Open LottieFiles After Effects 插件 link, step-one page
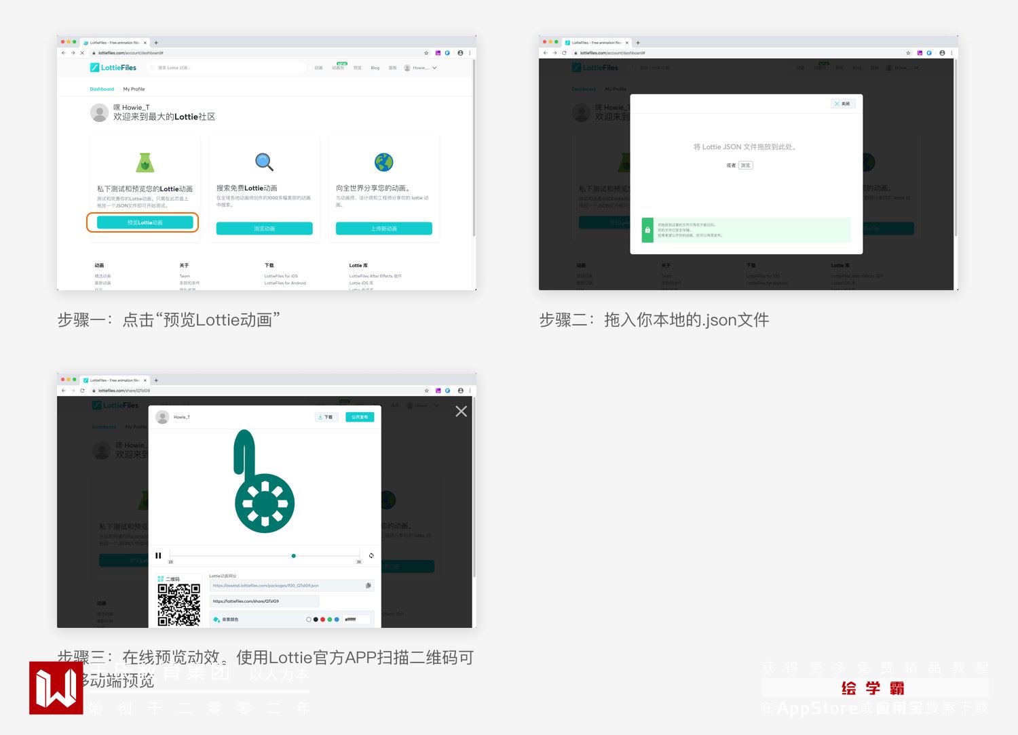Screen dimensions: 1018x735 (x=375, y=276)
